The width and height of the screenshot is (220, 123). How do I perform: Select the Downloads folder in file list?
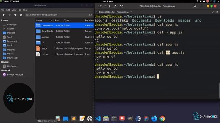(x=64, y=31)
